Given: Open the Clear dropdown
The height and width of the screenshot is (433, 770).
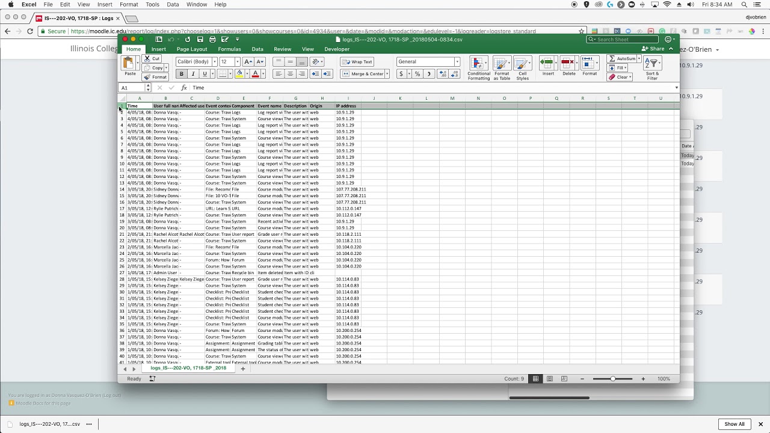Looking at the screenshot, I should pos(620,77).
